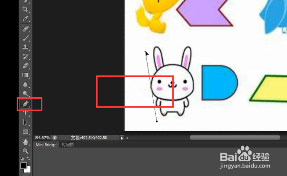The height and width of the screenshot is (176, 287).
Task: Select the Path Selection tool
Action: click(25, 122)
